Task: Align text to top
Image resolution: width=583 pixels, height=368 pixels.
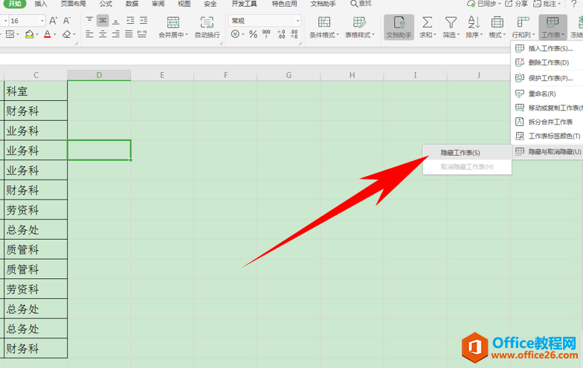Action: [89, 21]
